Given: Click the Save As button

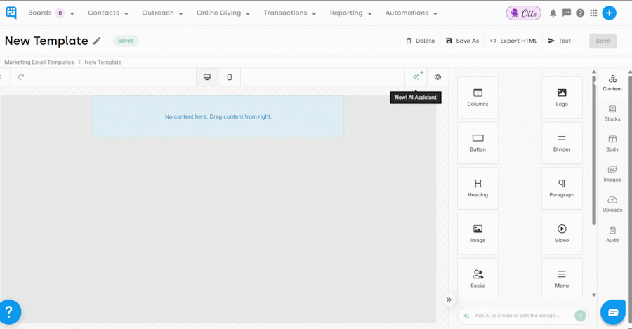Looking at the screenshot, I should pos(462,41).
